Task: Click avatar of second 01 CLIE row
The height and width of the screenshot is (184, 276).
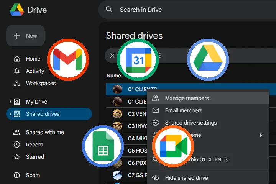Action: point(117,102)
